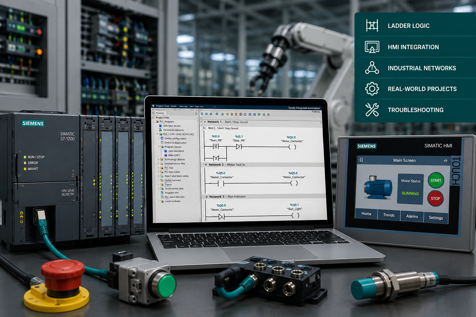Screen dimensions: 476x317
Task: Click the SIMATIC HMI label on panel
Action: [438, 146]
